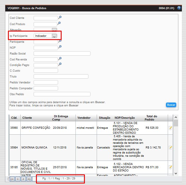Open the help icon in title bar
Screen dimensions: 186x185
click(x=179, y=8)
